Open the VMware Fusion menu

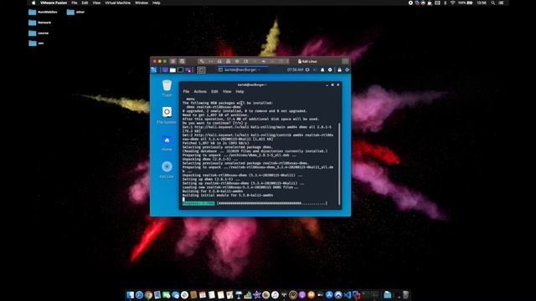coord(54,3)
